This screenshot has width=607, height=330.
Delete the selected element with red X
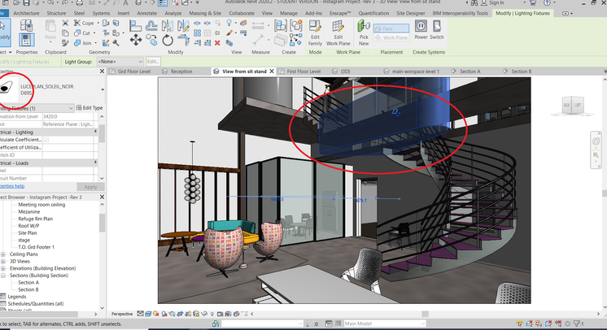(217, 43)
